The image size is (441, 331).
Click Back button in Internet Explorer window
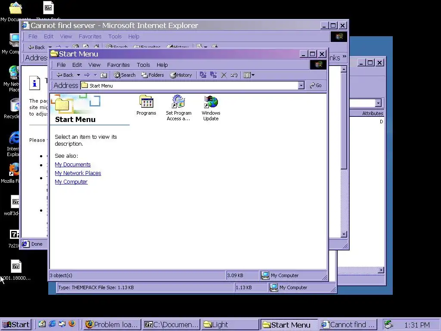(37, 47)
